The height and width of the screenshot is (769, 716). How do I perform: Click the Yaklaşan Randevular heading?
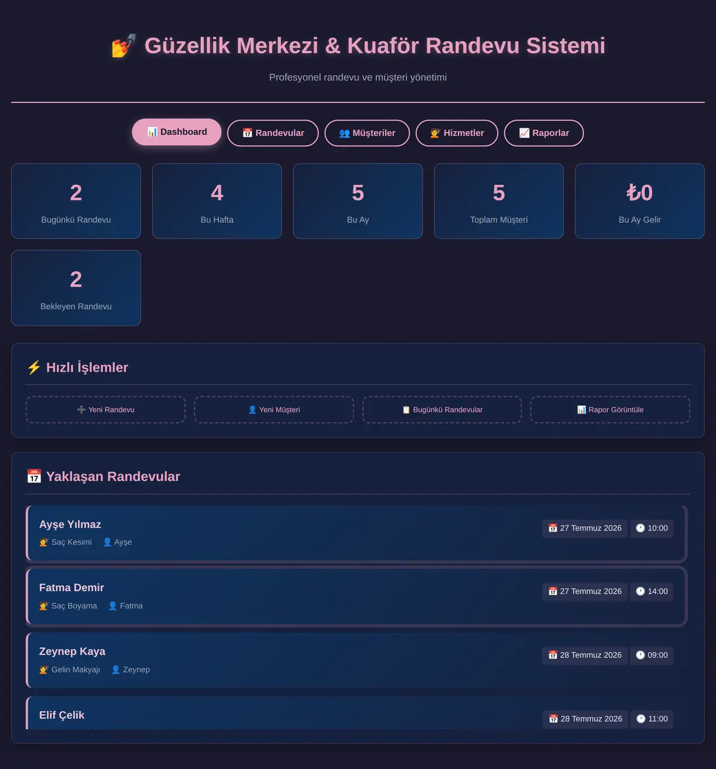(x=113, y=477)
